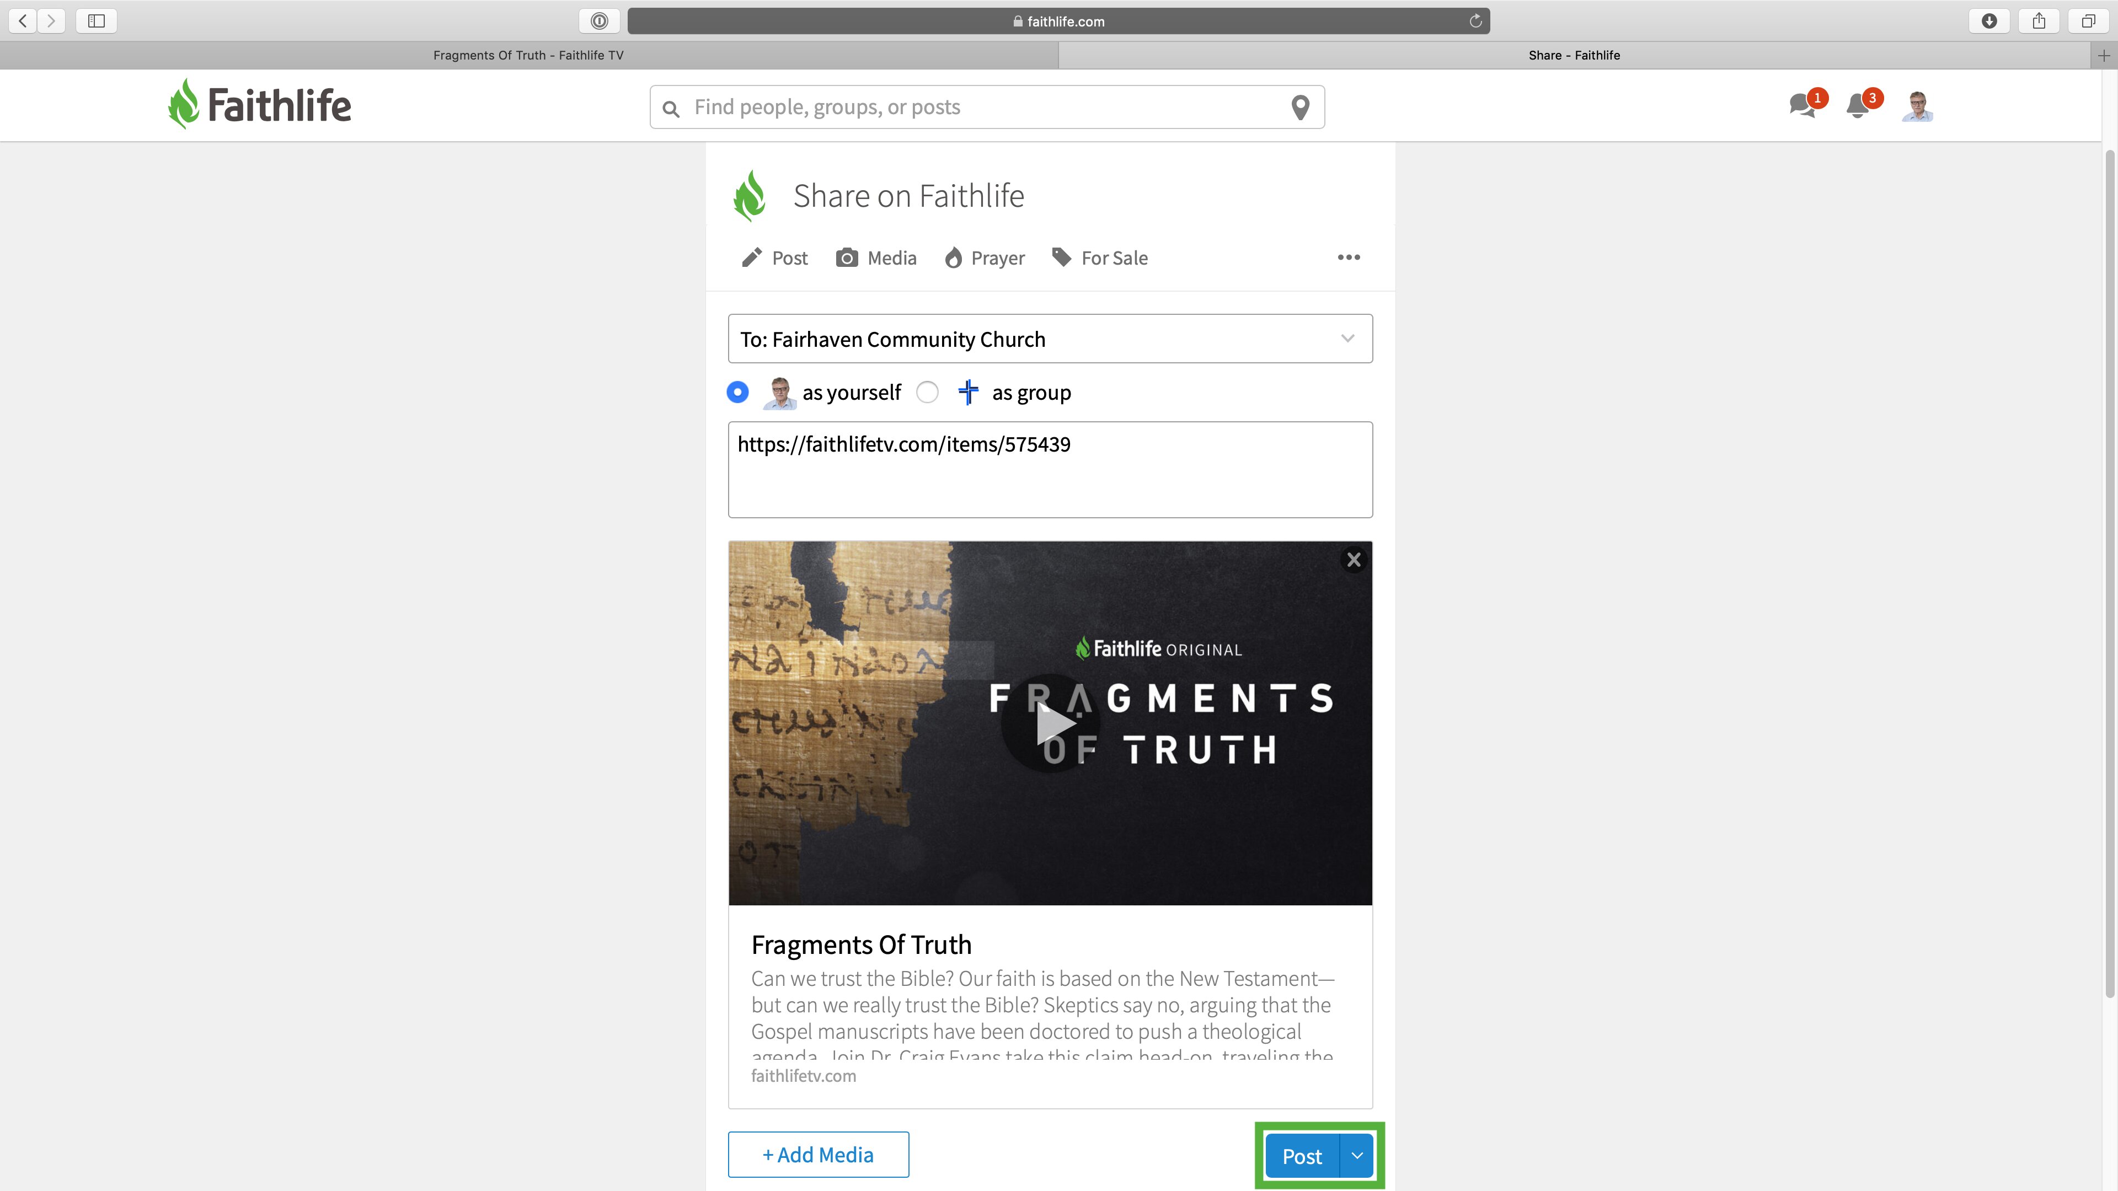Click the location pin icon in search
The image size is (2118, 1191).
pos(1300,107)
